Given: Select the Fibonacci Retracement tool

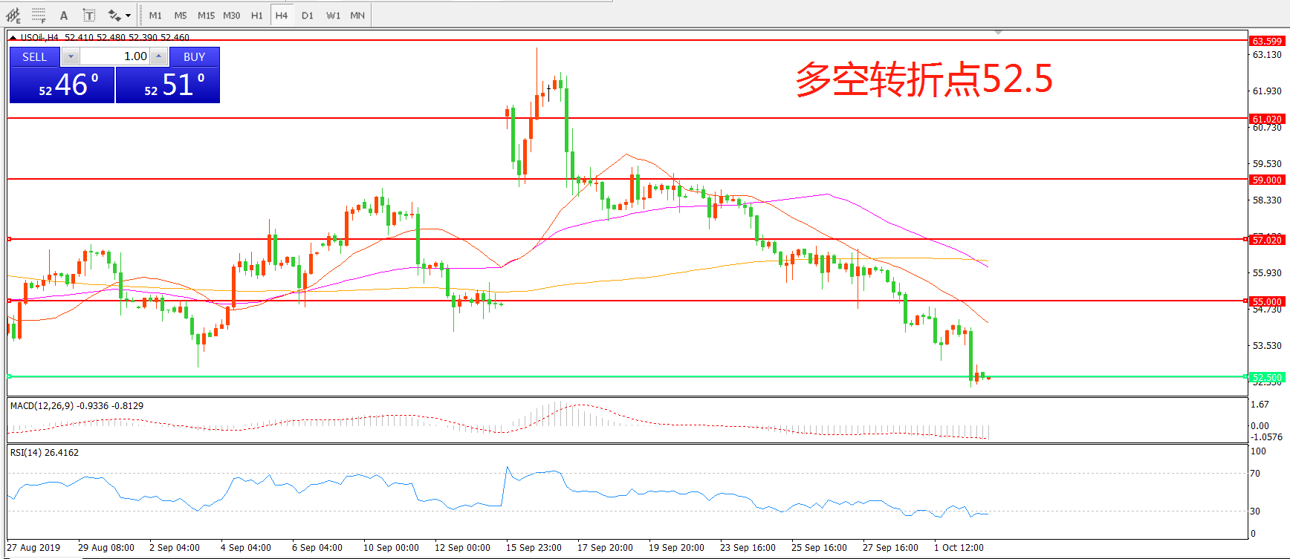Looking at the screenshot, I should point(39,15).
